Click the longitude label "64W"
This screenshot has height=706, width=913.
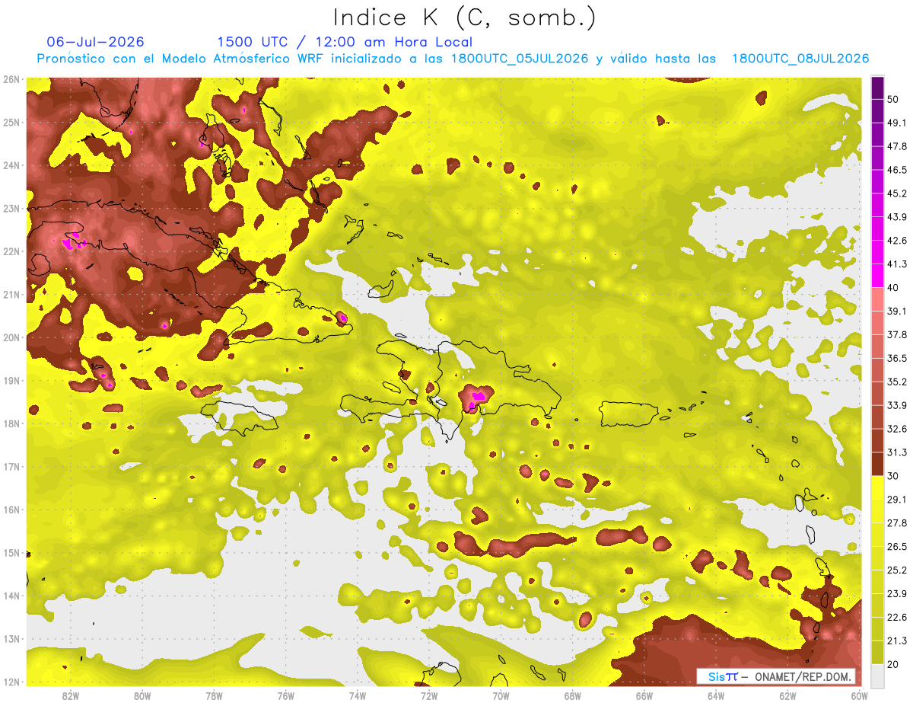coord(715,695)
